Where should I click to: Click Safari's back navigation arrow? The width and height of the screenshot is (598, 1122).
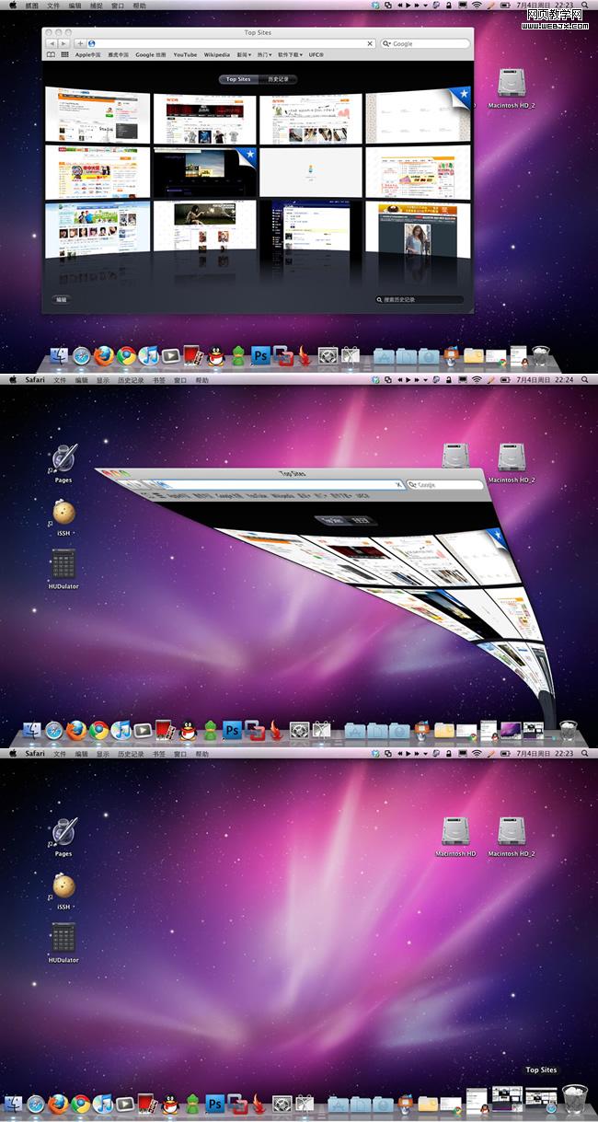50,43
